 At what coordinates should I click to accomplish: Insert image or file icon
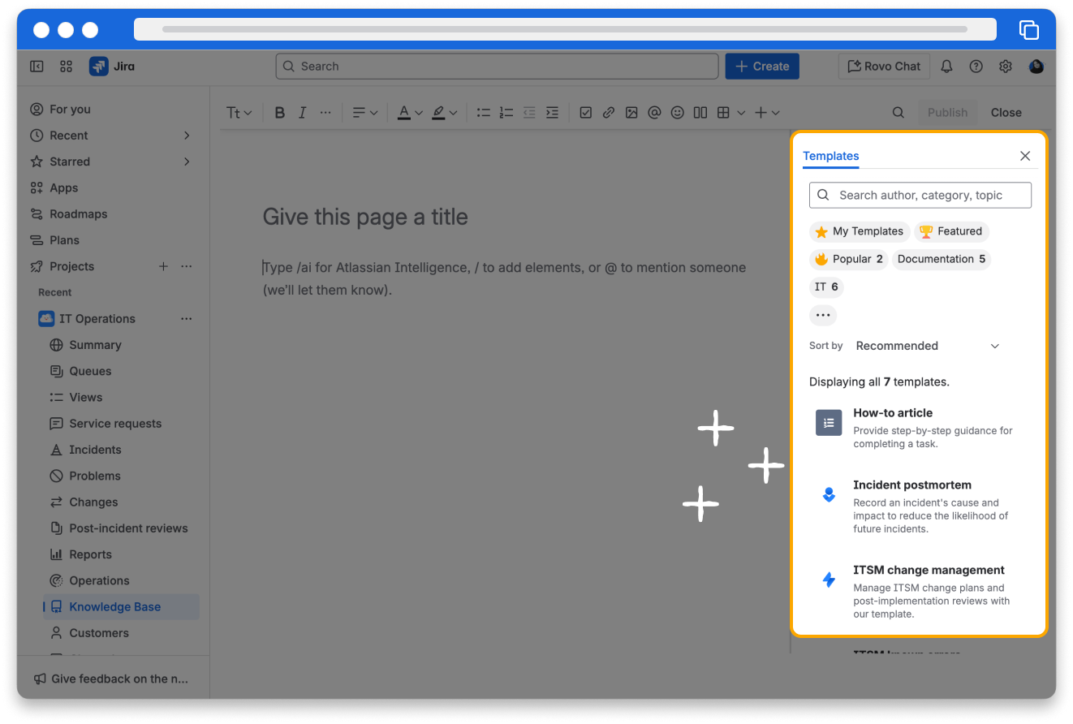pyautogui.click(x=631, y=113)
